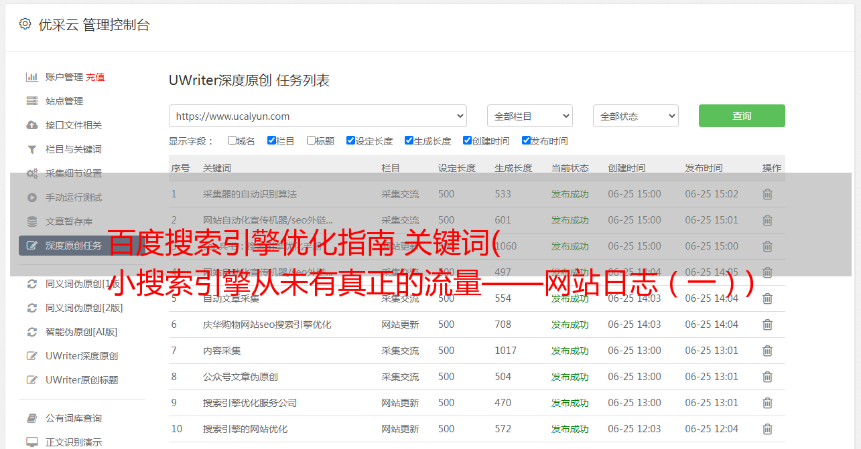Screen dimensions: 861x449
Task: Toggle the 标题 field checkbox
Action: point(311,141)
